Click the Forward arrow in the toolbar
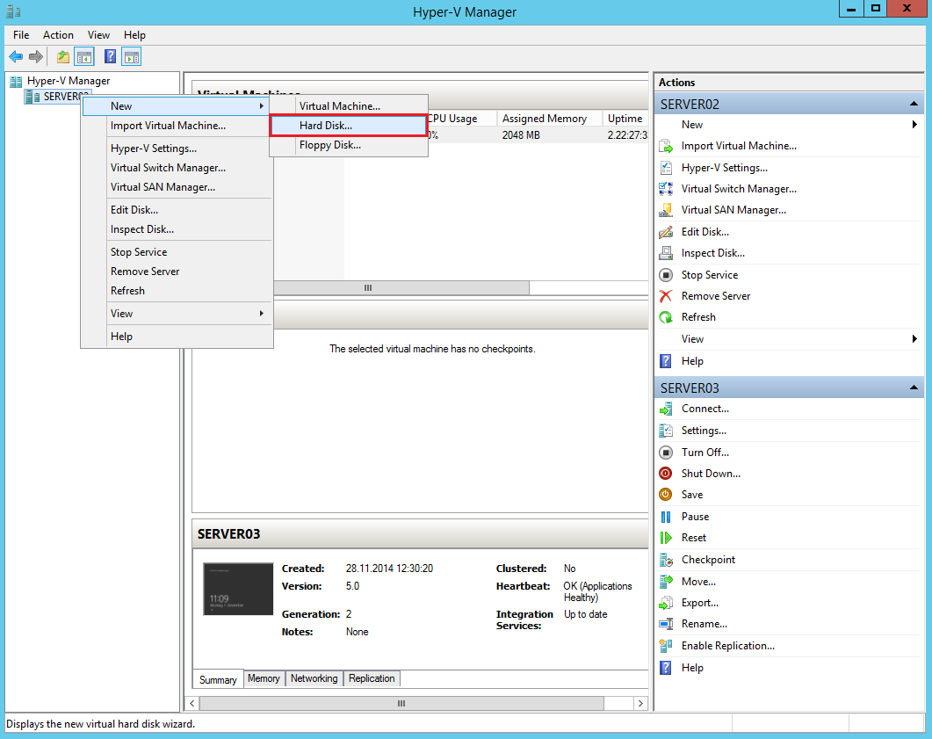 36,57
